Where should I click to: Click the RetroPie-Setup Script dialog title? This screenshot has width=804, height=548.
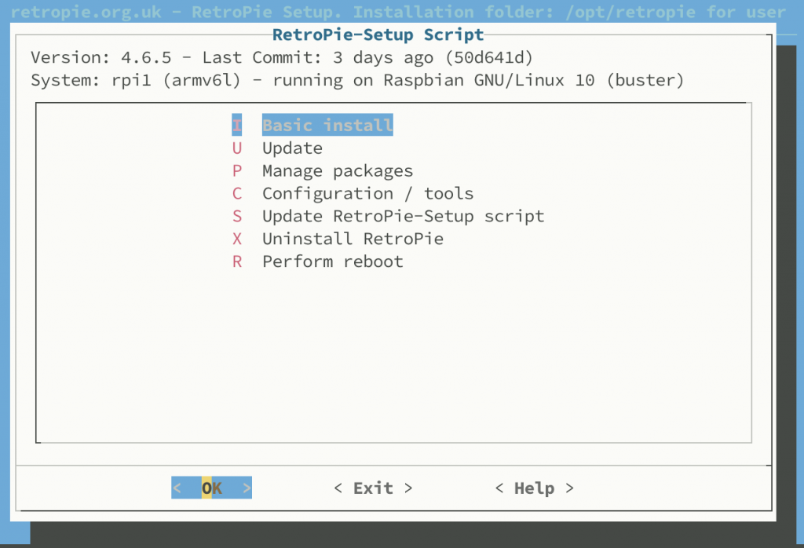coord(378,35)
